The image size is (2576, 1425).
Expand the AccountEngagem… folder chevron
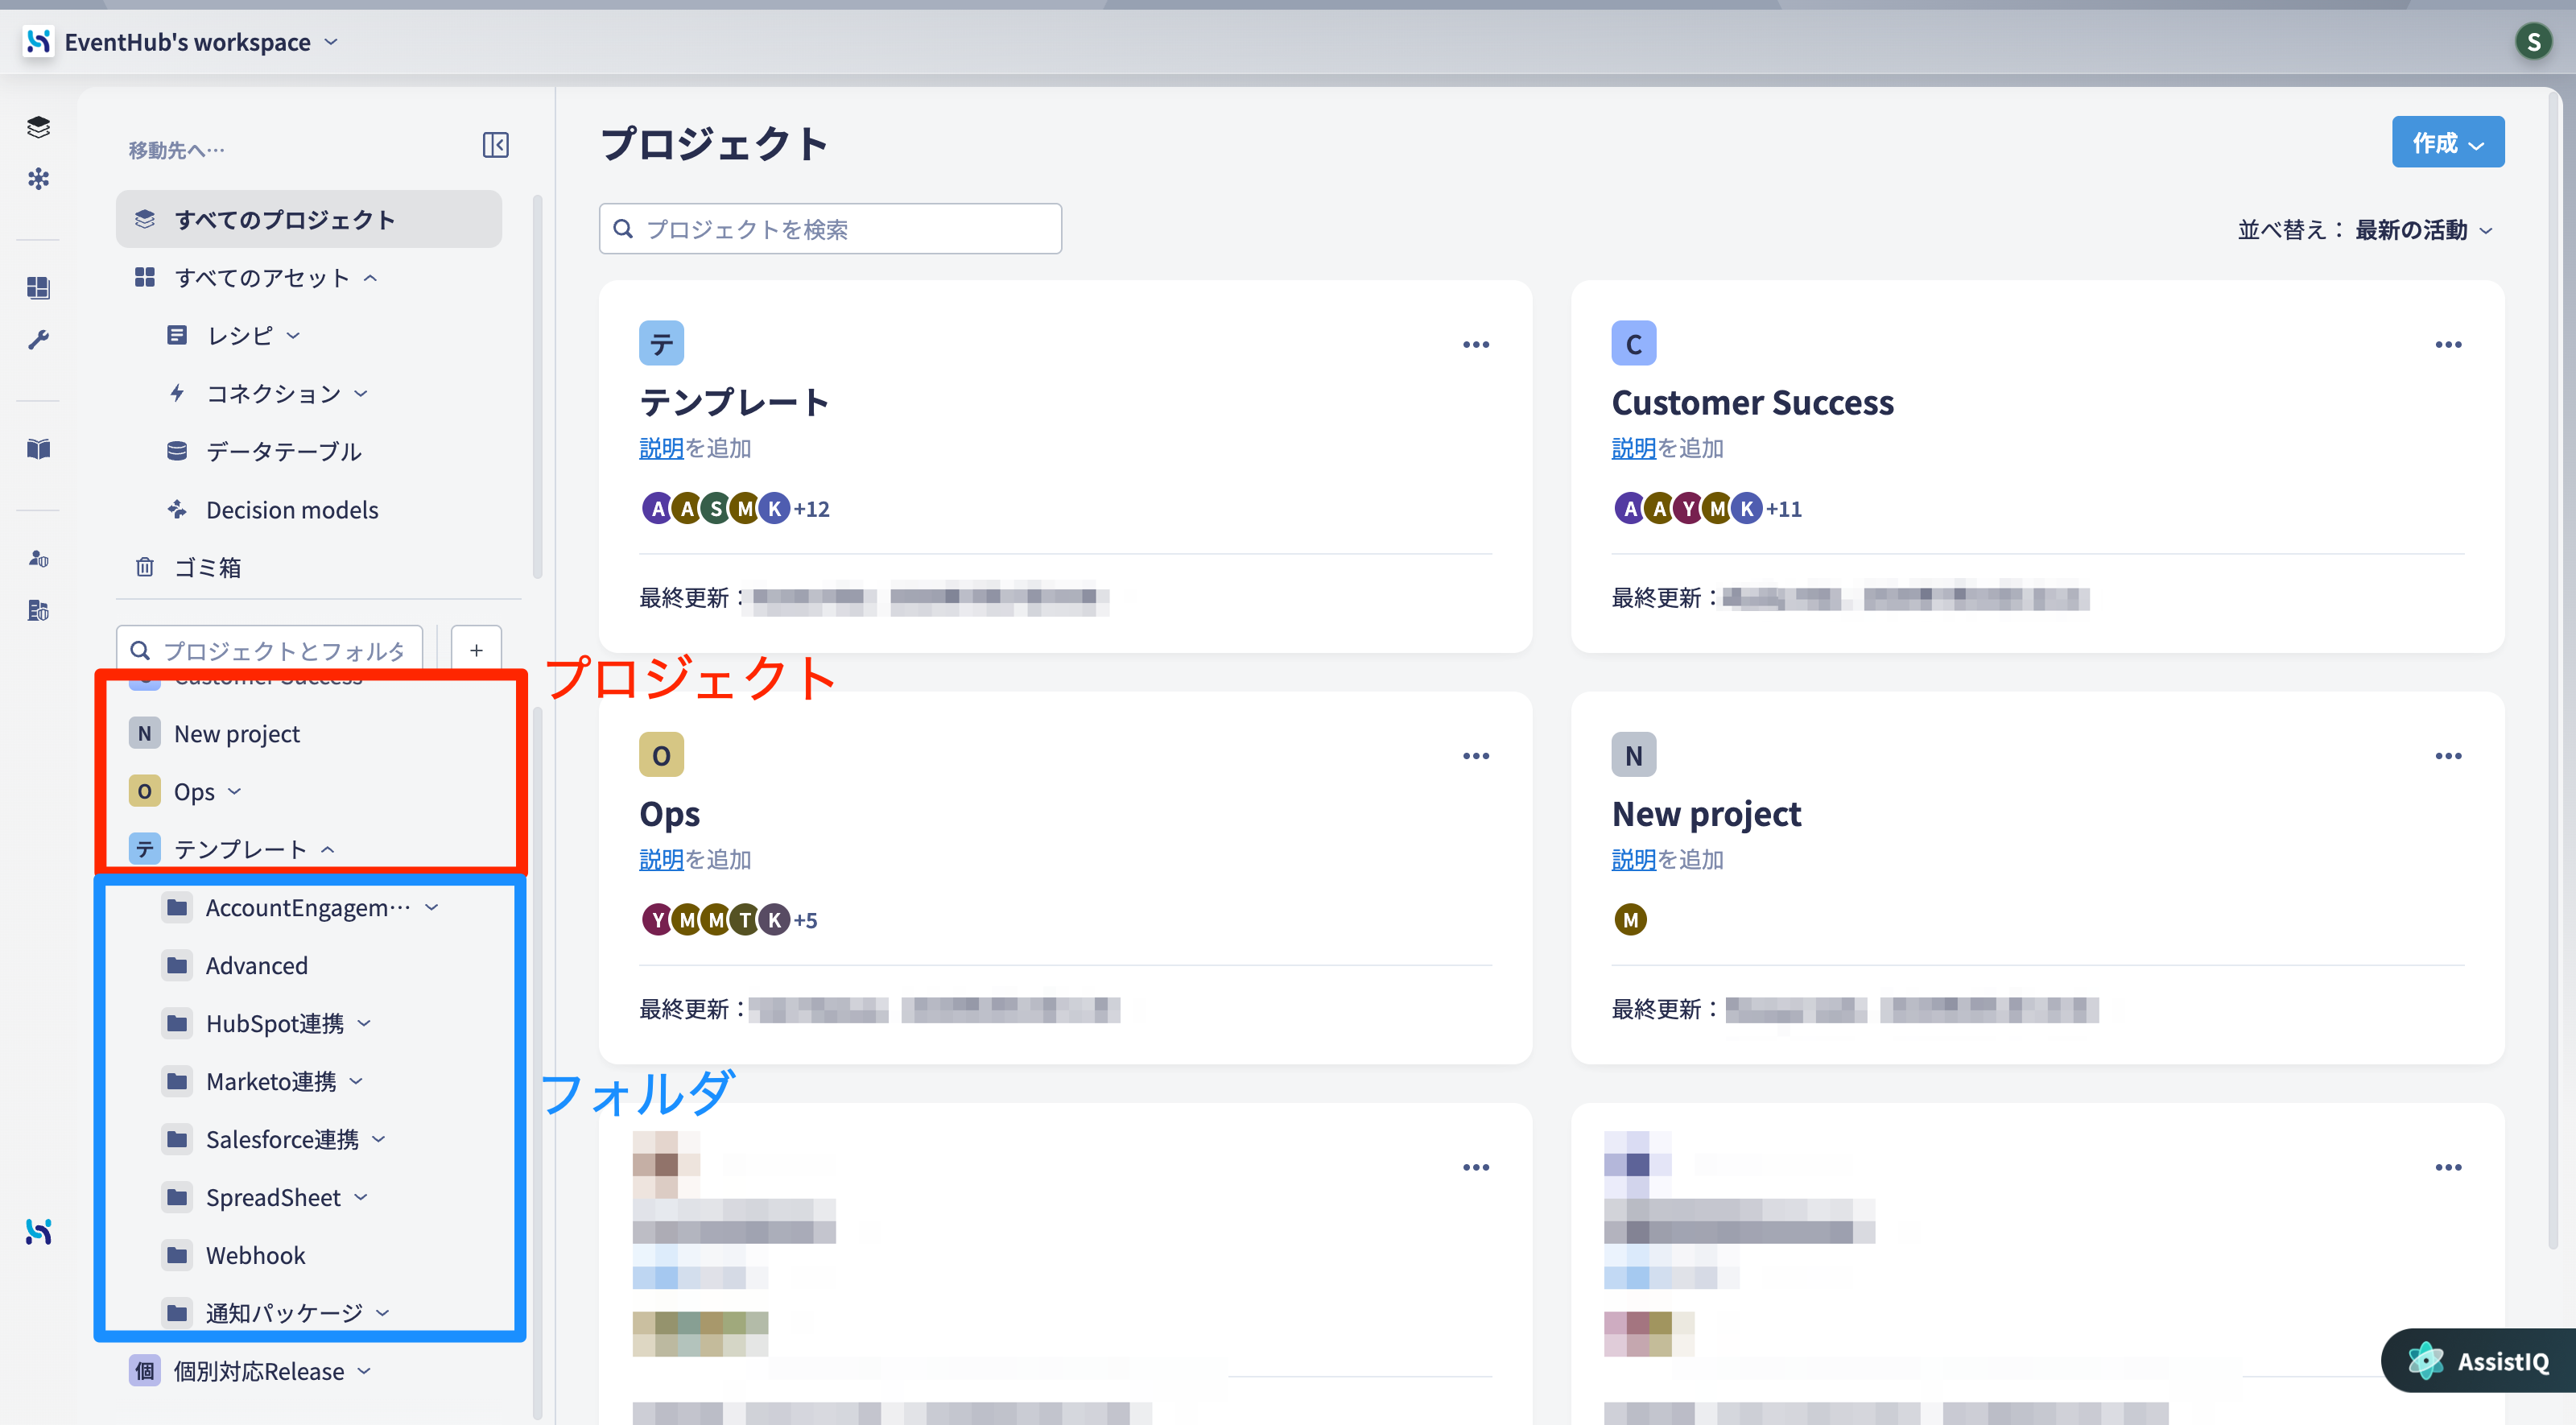click(x=432, y=907)
